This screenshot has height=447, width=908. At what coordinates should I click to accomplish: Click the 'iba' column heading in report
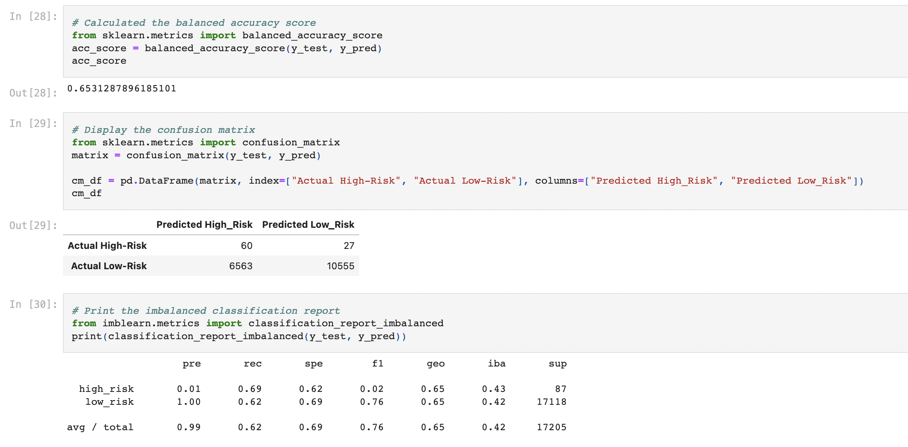tap(496, 363)
